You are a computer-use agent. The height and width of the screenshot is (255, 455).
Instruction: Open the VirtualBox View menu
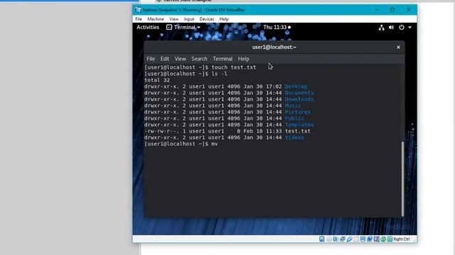tap(173, 19)
